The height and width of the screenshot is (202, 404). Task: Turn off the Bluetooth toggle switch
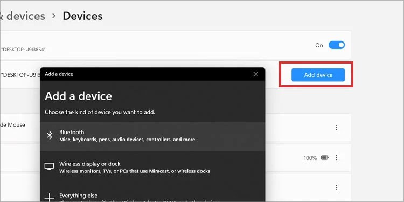pos(337,45)
